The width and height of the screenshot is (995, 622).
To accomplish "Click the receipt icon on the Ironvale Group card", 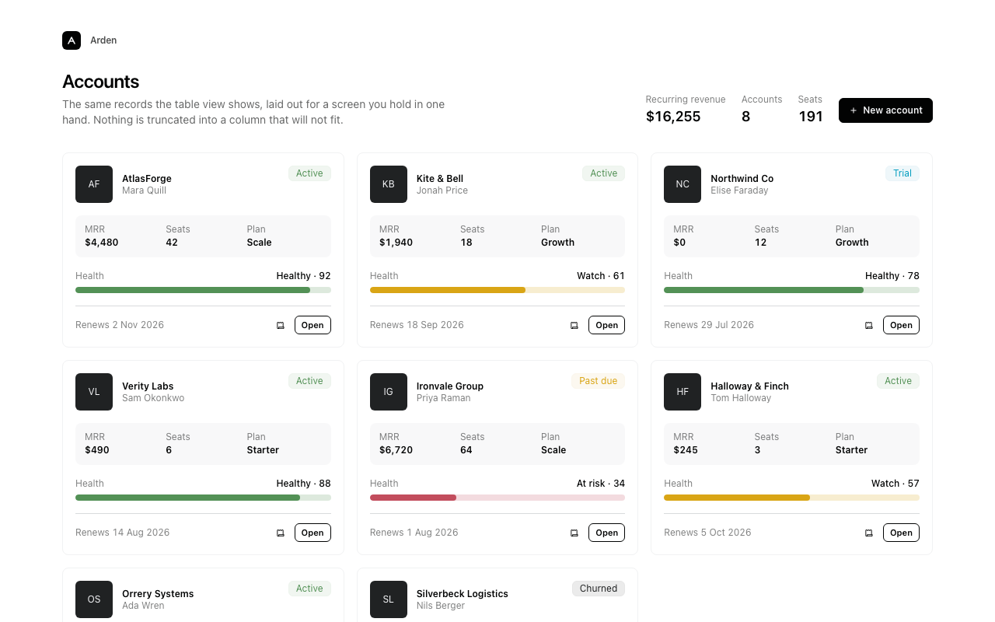I will [574, 533].
